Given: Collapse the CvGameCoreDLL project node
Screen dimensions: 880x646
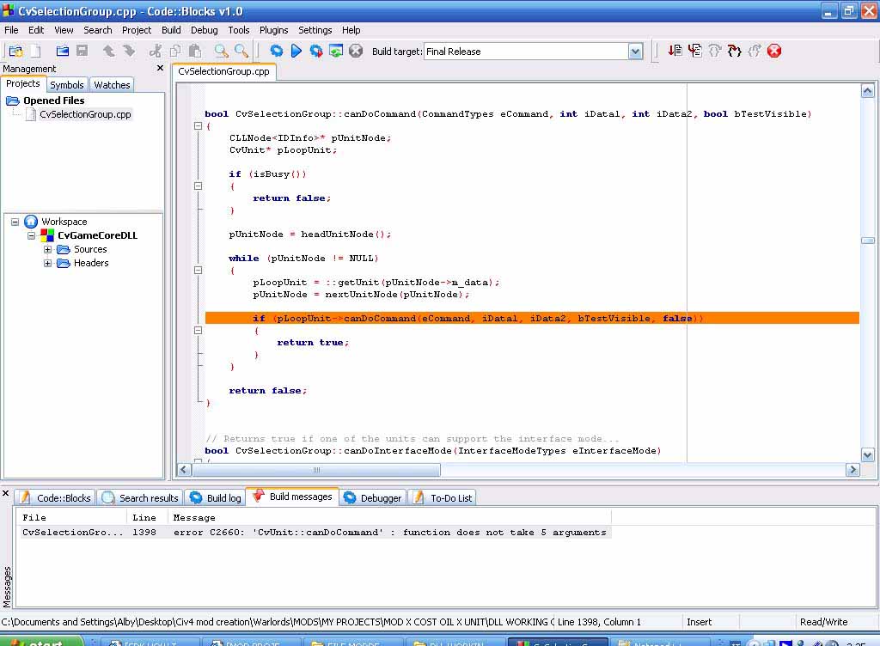Looking at the screenshot, I should [32, 235].
